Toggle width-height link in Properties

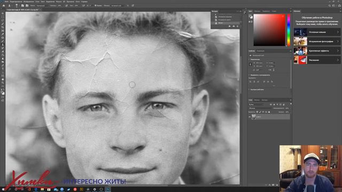click(251, 64)
